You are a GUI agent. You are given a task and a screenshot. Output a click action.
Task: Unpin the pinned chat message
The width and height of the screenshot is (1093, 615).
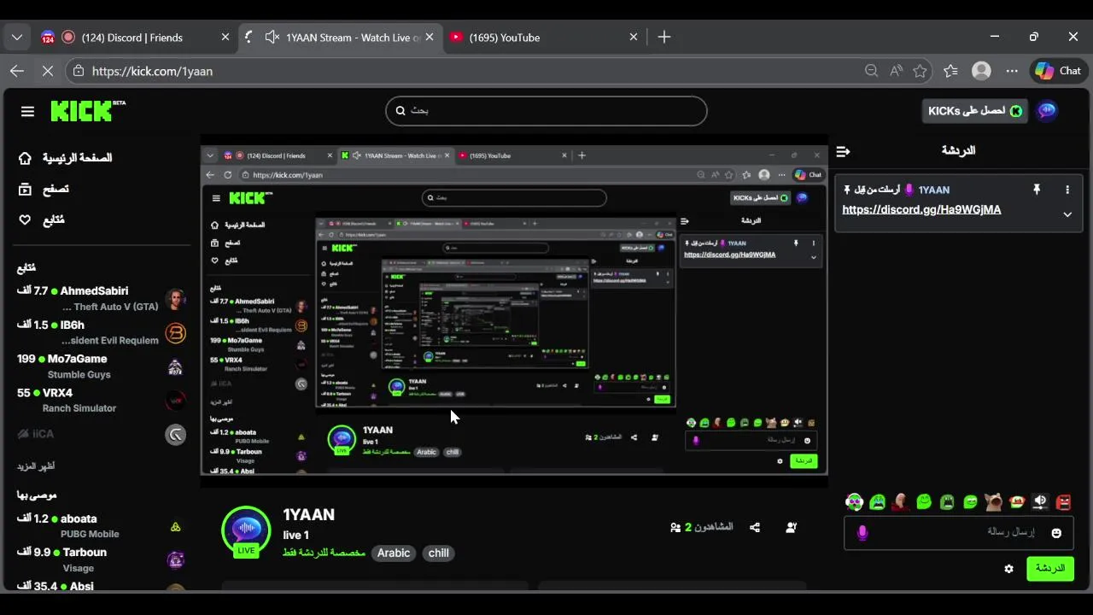tap(1037, 190)
